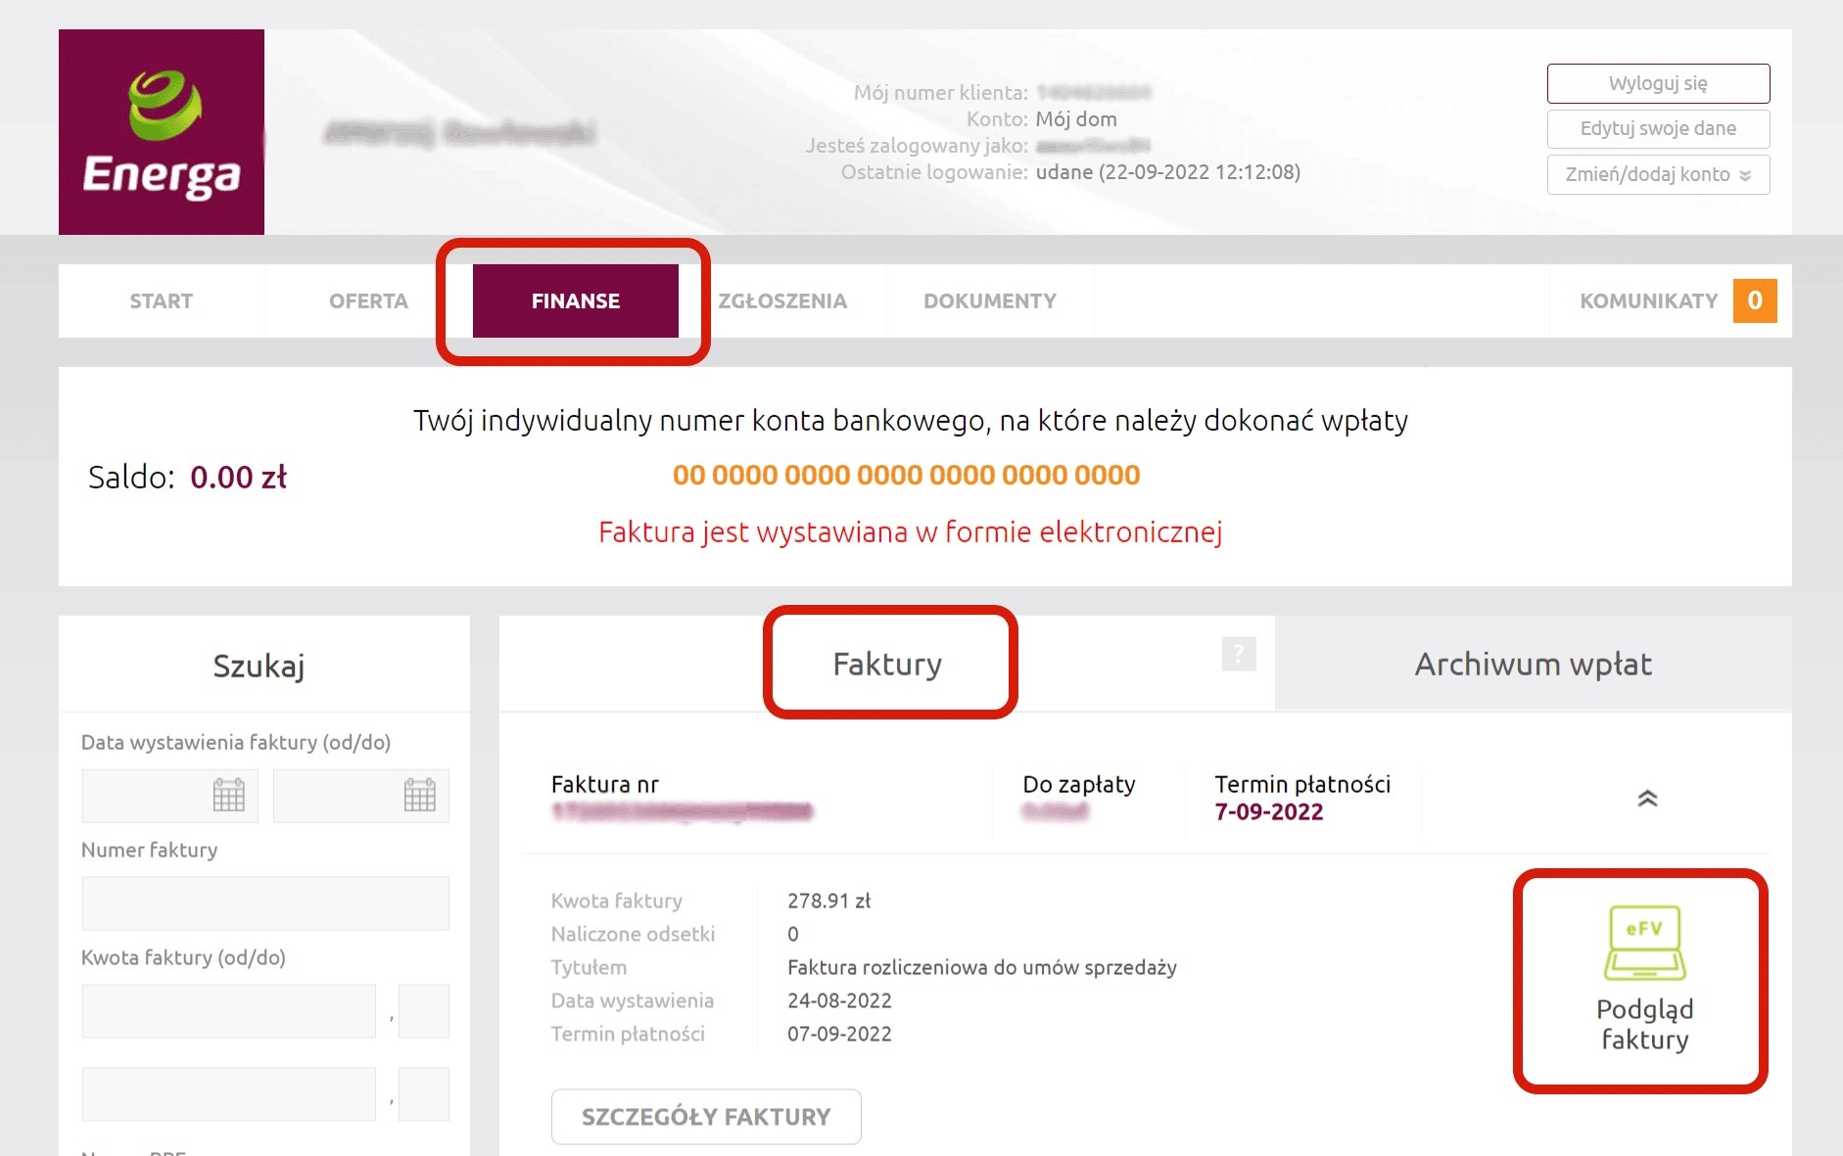1843x1156 pixels.
Task: Expand the Zmień/dodaj konto dropdown
Action: (x=1658, y=174)
